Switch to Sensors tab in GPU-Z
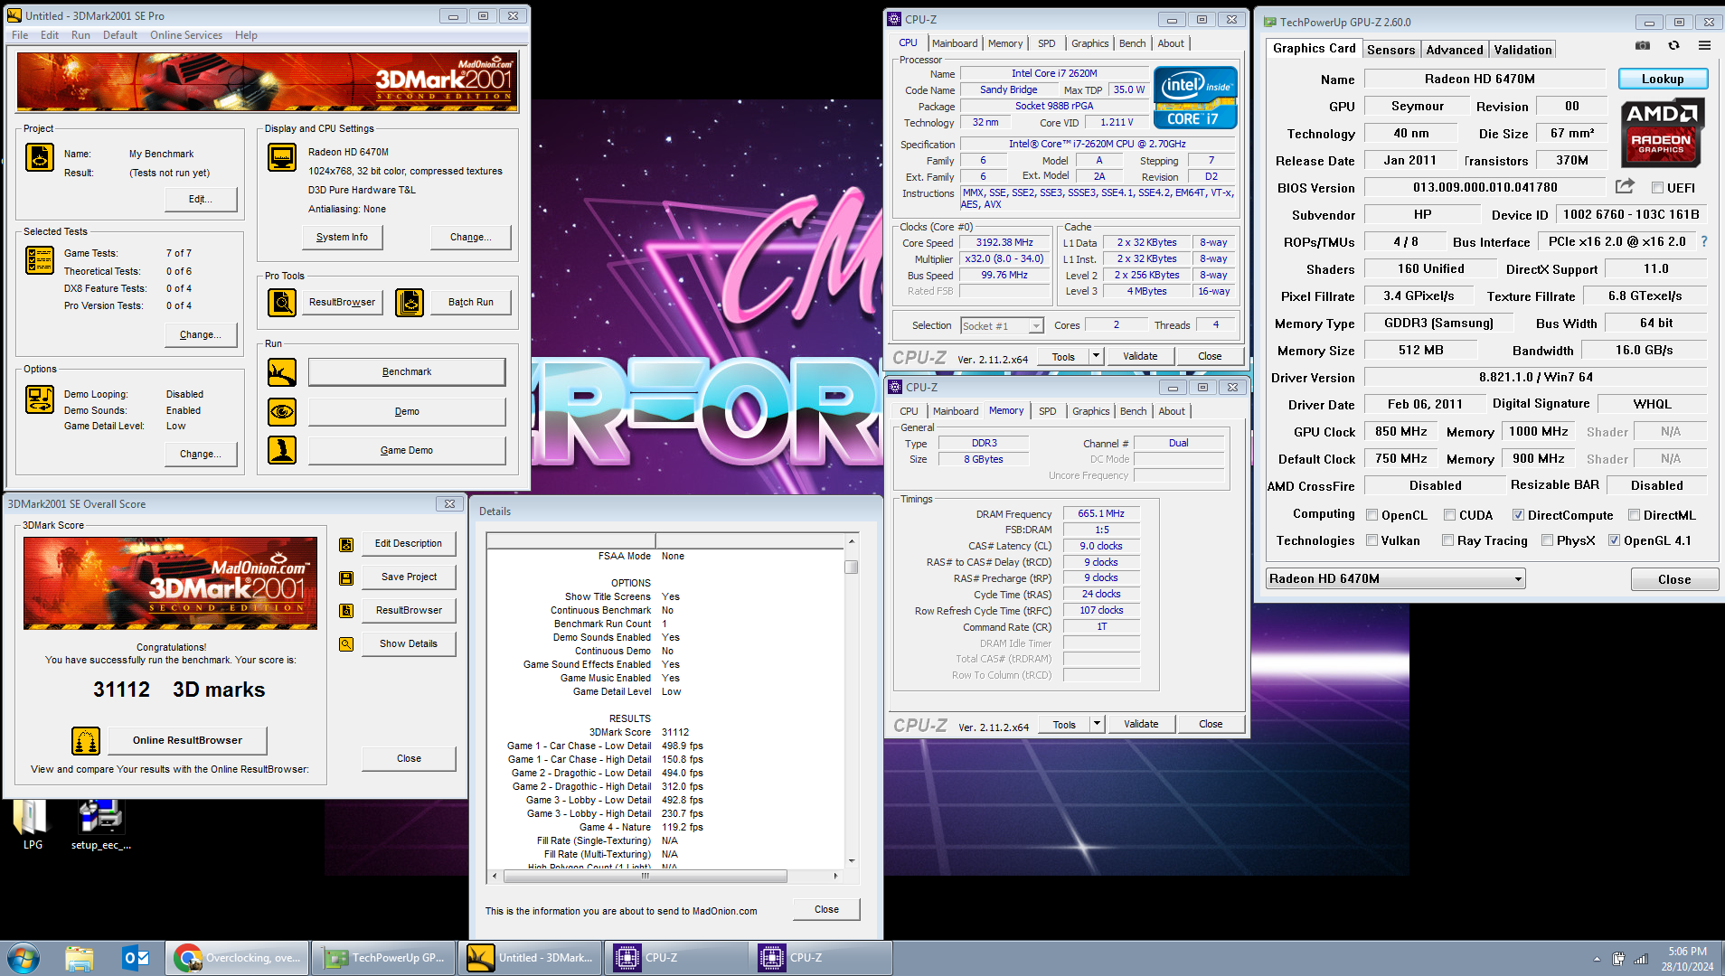This screenshot has height=976, width=1725. [x=1390, y=50]
